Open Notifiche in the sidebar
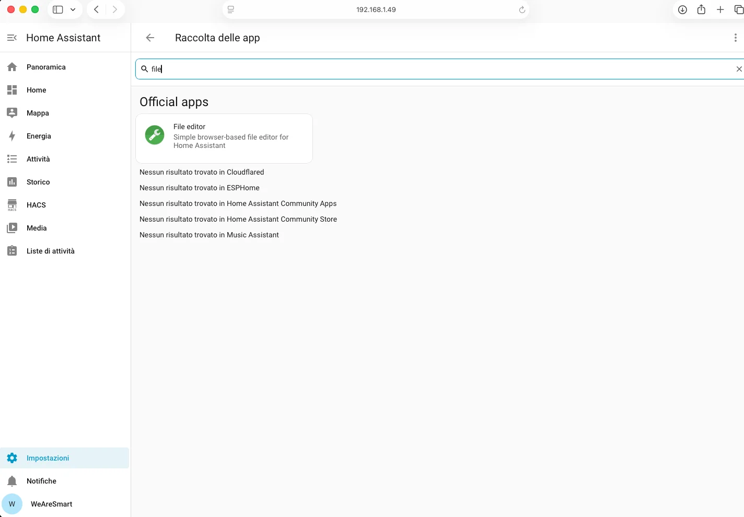The image size is (744, 517). 65,481
